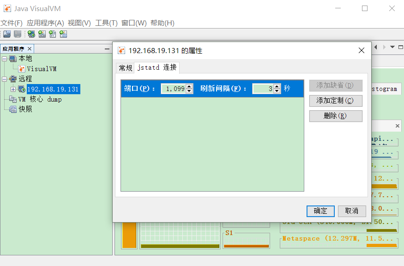Click the 刷新间隔 refresh interval field
The width and height of the screenshot is (404, 266).
pyautogui.click(x=263, y=89)
